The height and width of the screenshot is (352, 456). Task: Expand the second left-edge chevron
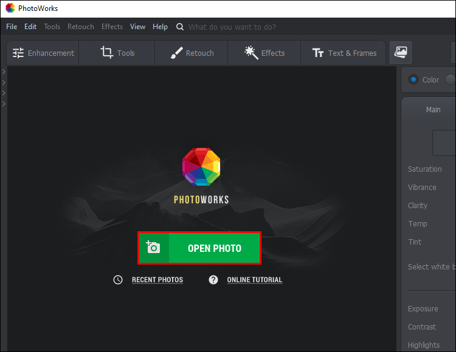[4, 83]
